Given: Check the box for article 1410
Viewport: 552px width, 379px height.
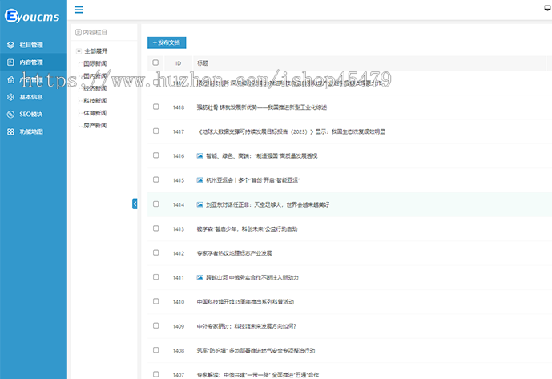Looking at the screenshot, I should click(156, 301).
